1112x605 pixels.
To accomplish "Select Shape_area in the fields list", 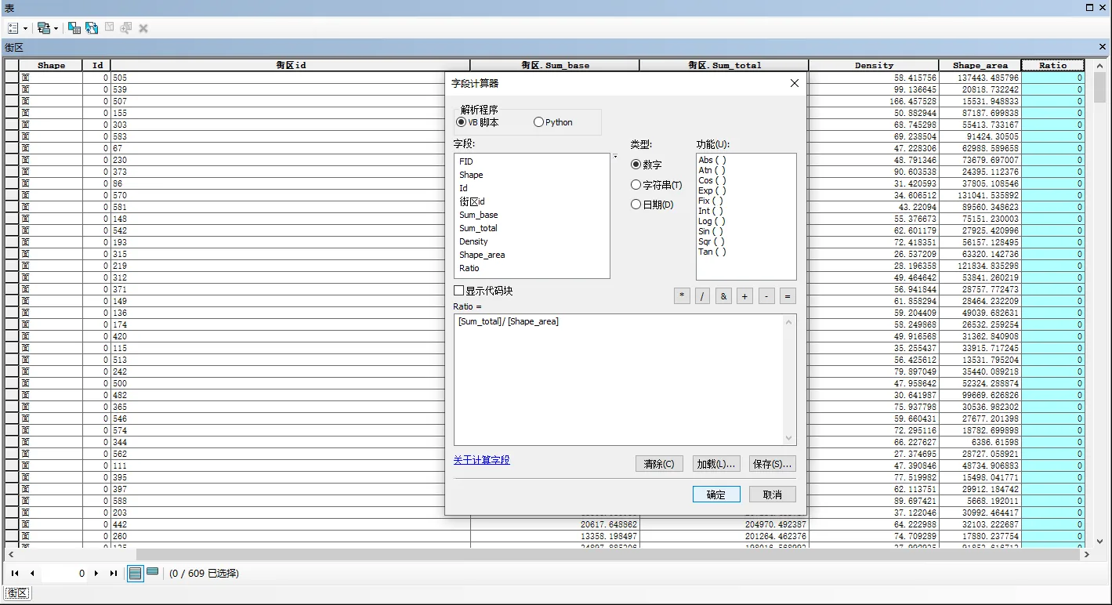I will (x=482, y=255).
